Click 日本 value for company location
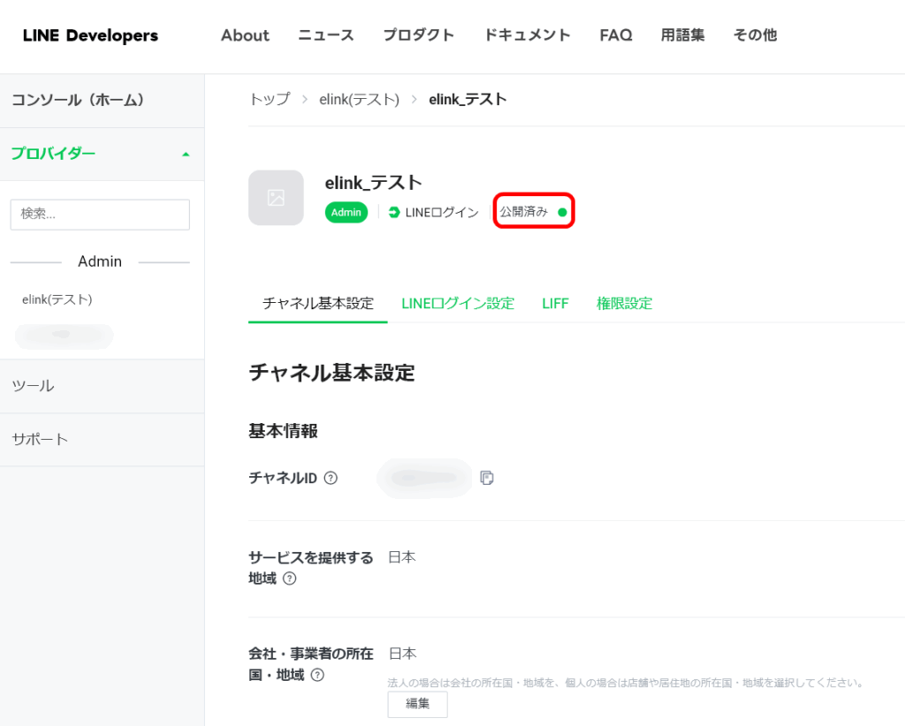Viewport: 905px width, 726px height. coord(403,654)
